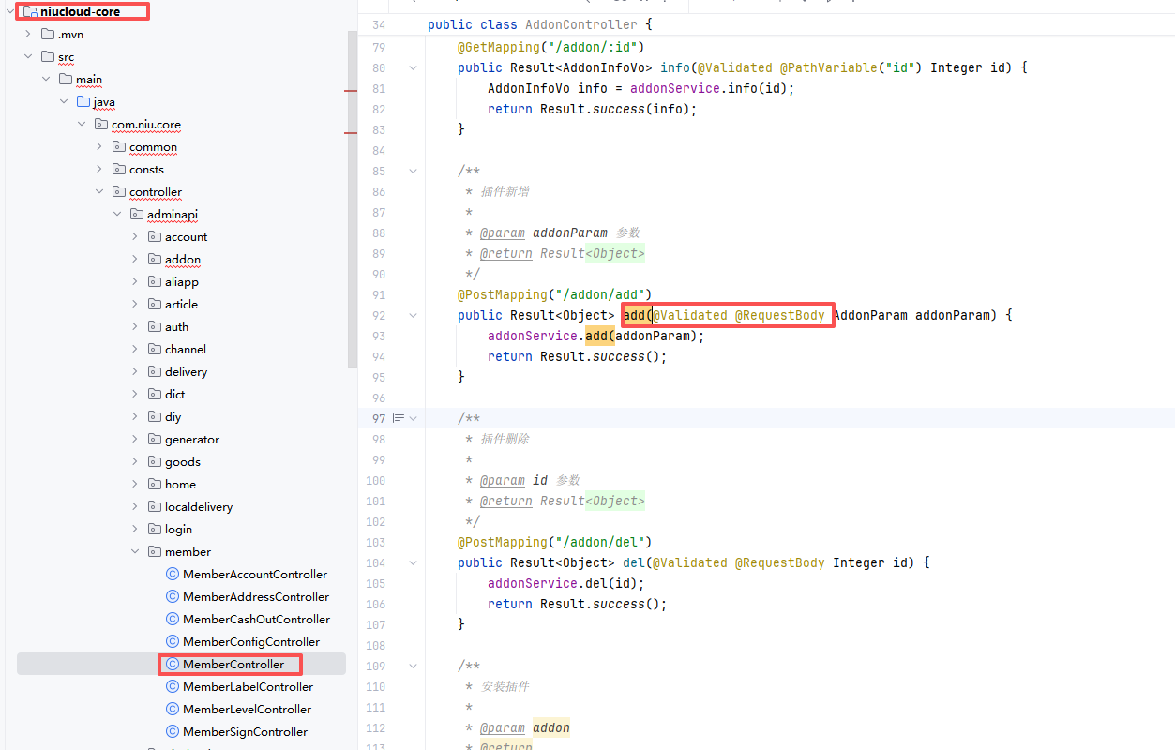The height and width of the screenshot is (750, 1175).
Task: Select MemberController in the project tree
Action: [233, 665]
